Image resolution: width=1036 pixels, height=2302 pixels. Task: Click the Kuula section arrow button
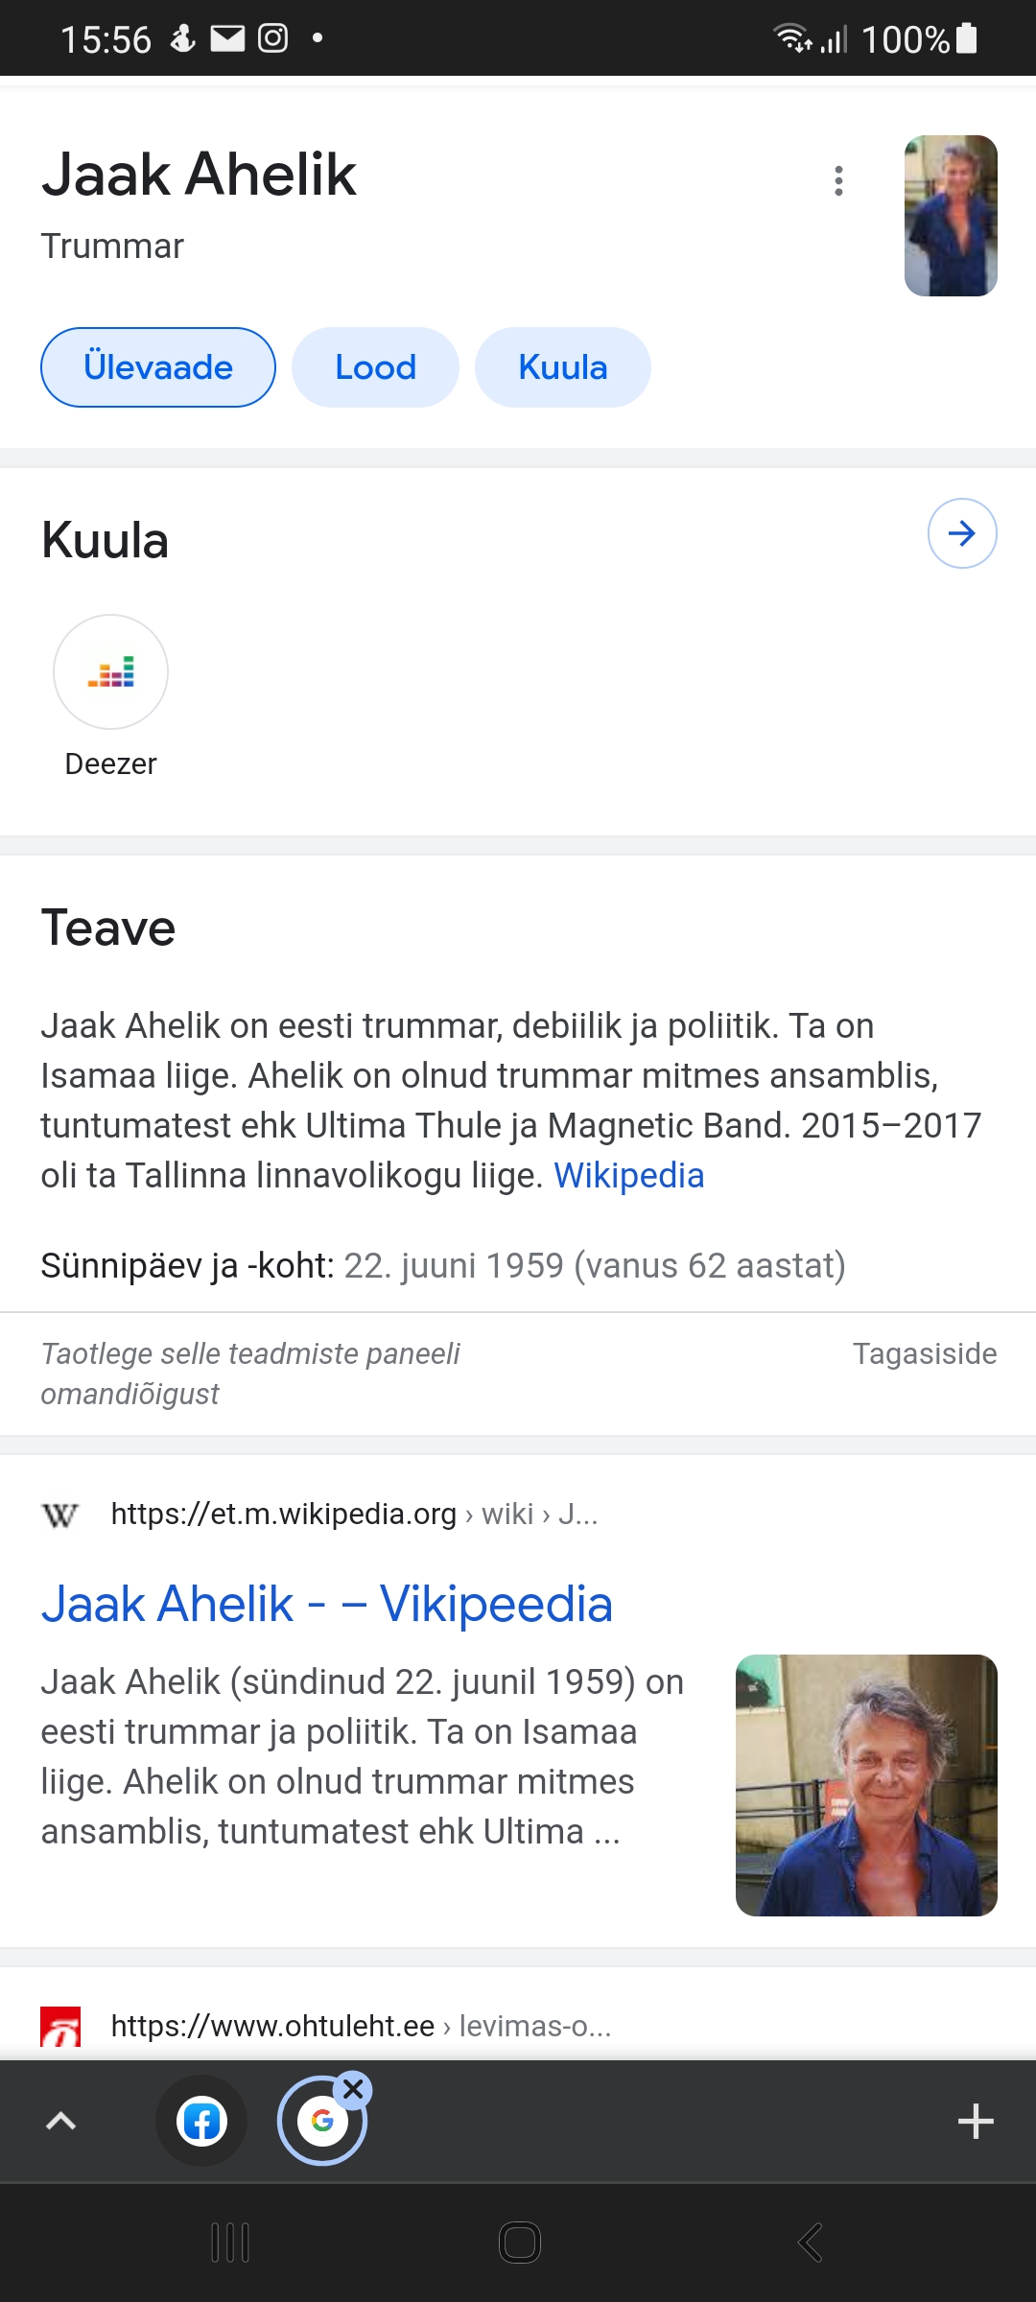pyautogui.click(x=961, y=533)
